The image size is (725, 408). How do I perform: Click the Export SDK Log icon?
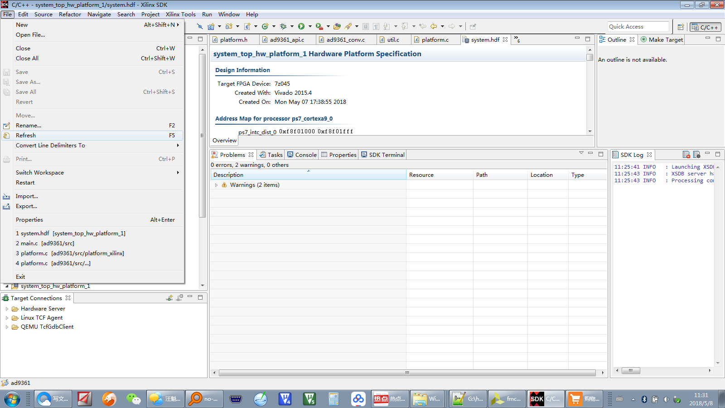697,155
